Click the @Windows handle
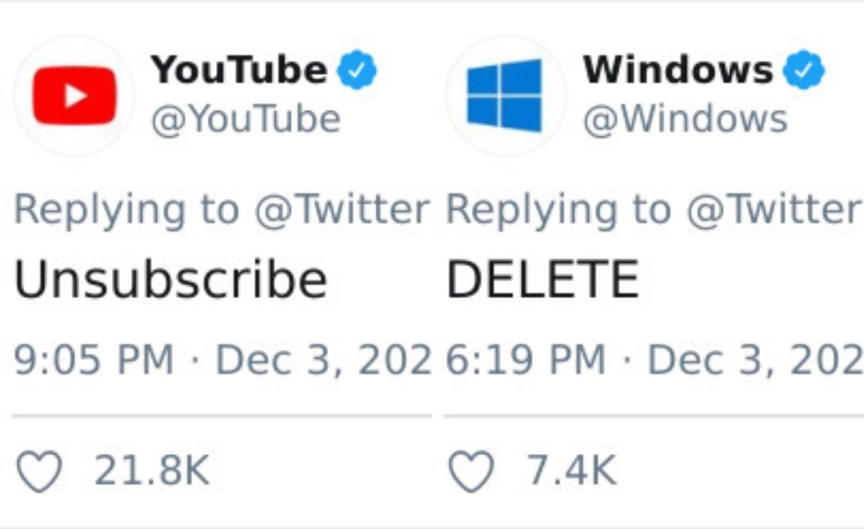Screen dimensions: 864x529 pyautogui.click(x=685, y=120)
